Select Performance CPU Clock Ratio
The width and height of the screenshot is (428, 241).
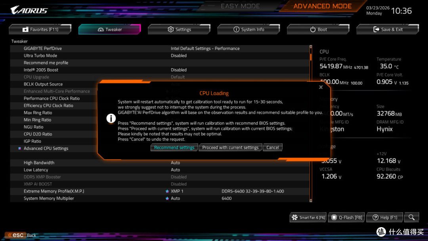click(52, 99)
